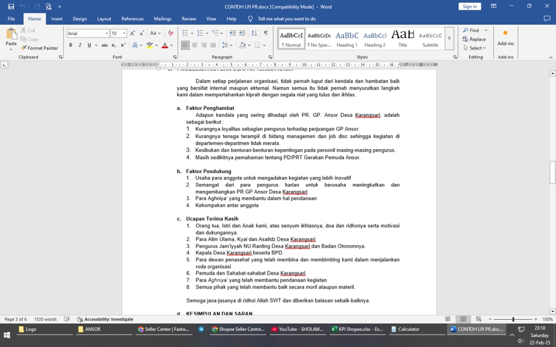Viewport: 556px width, 347px height.
Task: Adjust the zoom slider handle
Action: coord(513,319)
